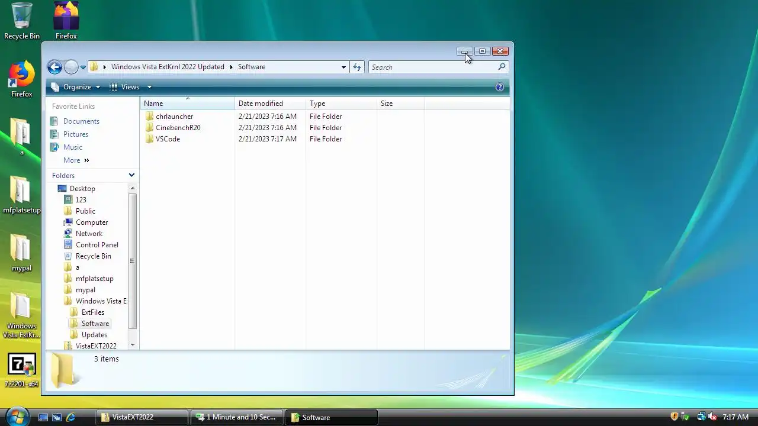Click Switch between windows quick launch icon
The height and width of the screenshot is (426, 758).
coord(57,417)
